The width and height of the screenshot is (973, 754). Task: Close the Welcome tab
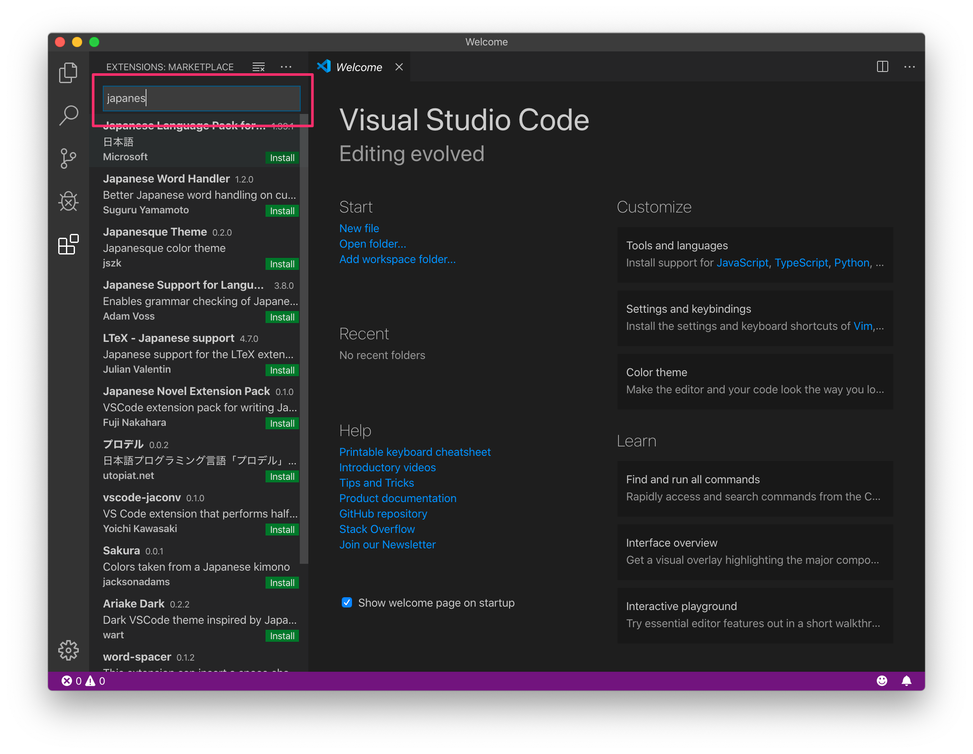point(399,67)
